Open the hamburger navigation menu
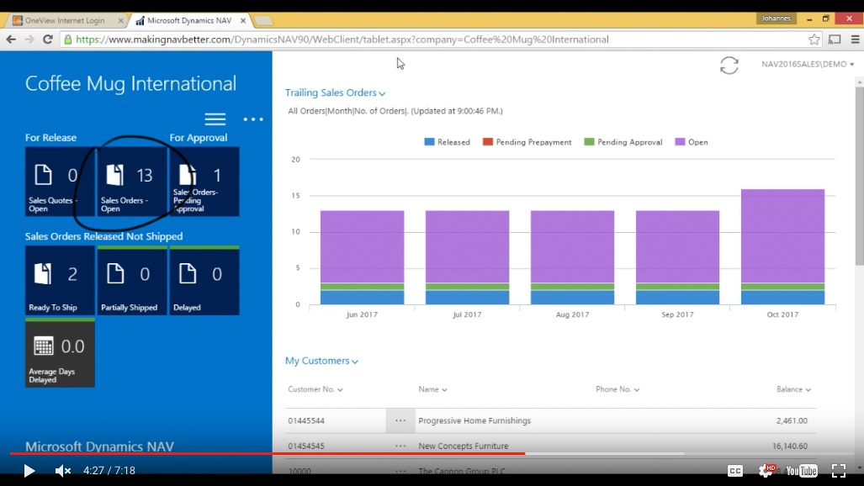The height and width of the screenshot is (486, 864). (x=215, y=119)
